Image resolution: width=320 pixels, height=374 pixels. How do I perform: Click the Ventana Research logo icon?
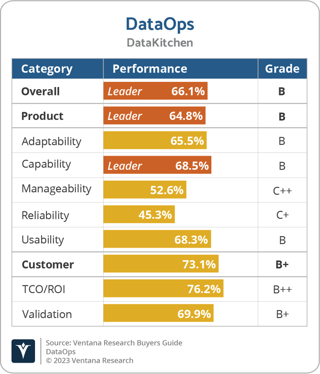pos(23,351)
